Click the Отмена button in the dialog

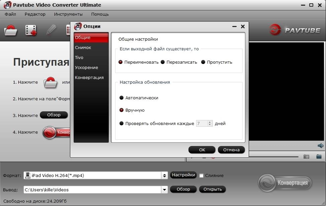231,150
